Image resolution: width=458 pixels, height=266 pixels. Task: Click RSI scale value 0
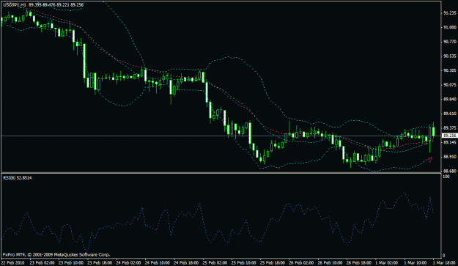coord(444,256)
